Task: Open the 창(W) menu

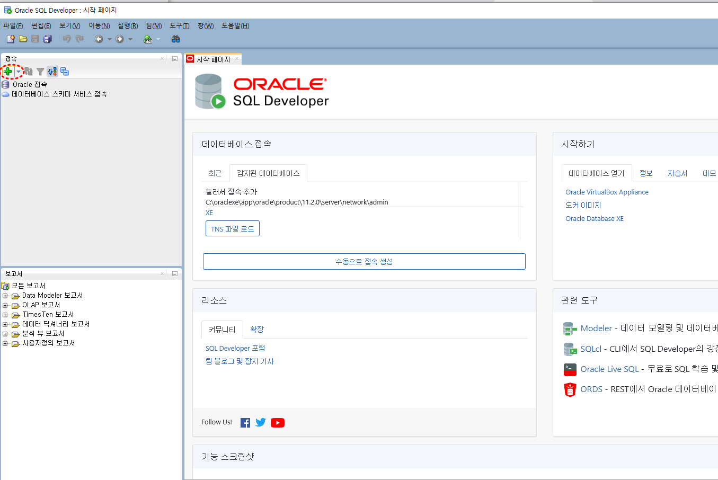Action: (206, 25)
